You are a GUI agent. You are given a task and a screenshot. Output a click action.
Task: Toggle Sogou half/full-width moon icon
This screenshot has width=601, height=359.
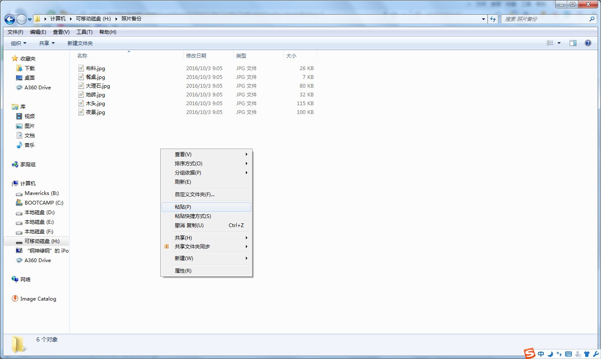[x=550, y=354]
